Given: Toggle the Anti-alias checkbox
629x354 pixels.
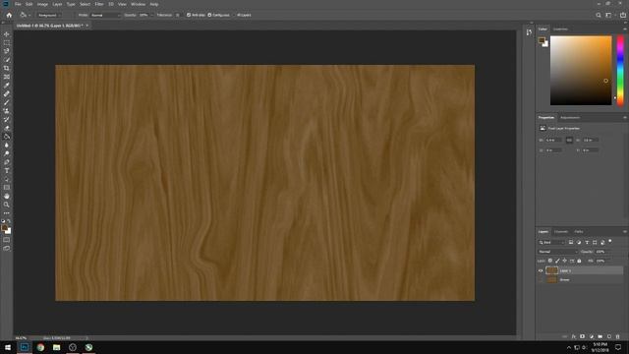Looking at the screenshot, I should tap(189, 15).
